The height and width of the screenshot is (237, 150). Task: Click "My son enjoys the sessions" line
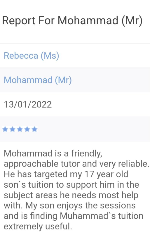81,205
